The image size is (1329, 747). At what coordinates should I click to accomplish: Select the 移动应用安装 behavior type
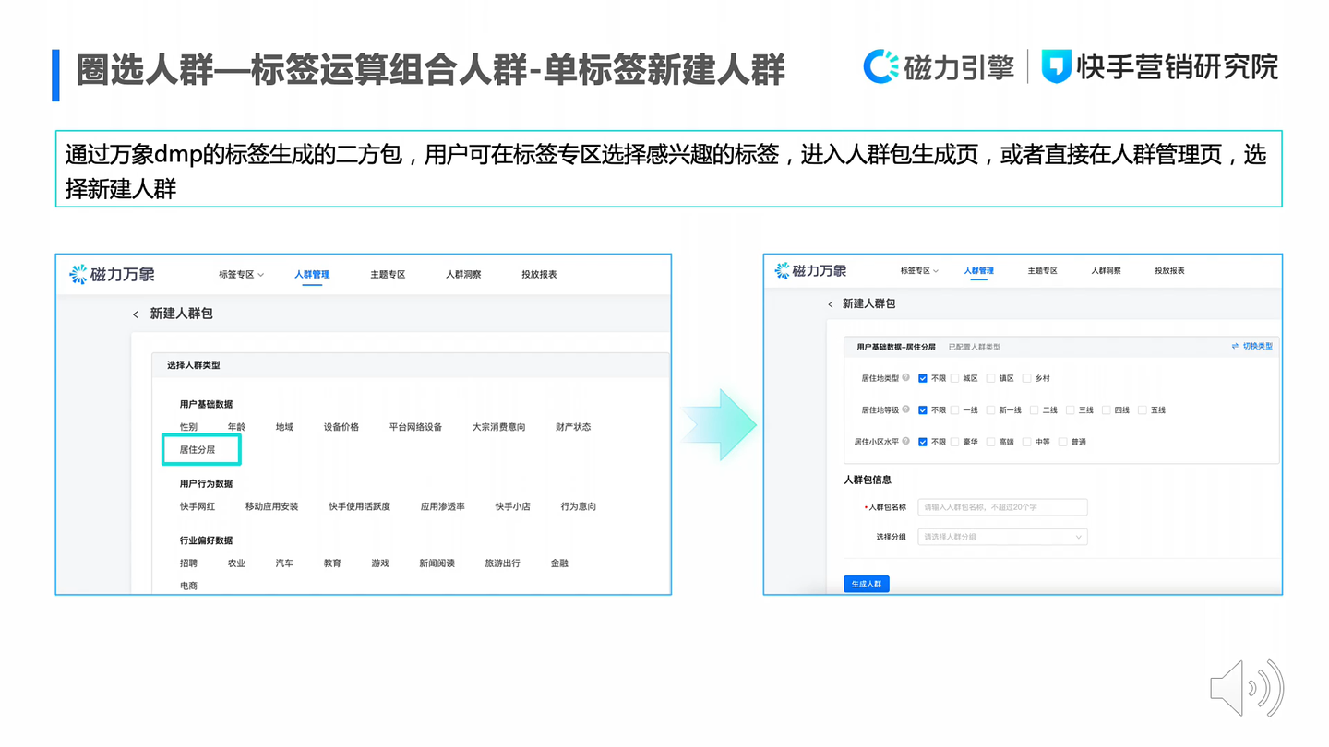[x=272, y=506]
